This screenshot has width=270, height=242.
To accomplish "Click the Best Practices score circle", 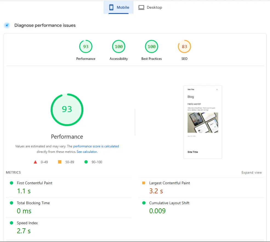I will point(151,46).
